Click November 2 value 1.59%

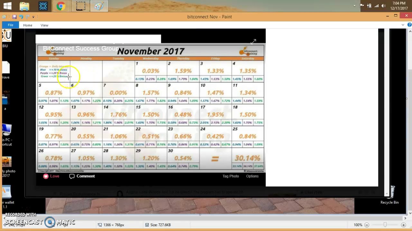[183, 71]
